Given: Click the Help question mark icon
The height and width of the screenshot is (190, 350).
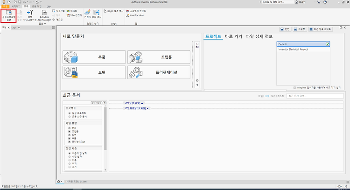Looking at the screenshot, I should (325, 2).
